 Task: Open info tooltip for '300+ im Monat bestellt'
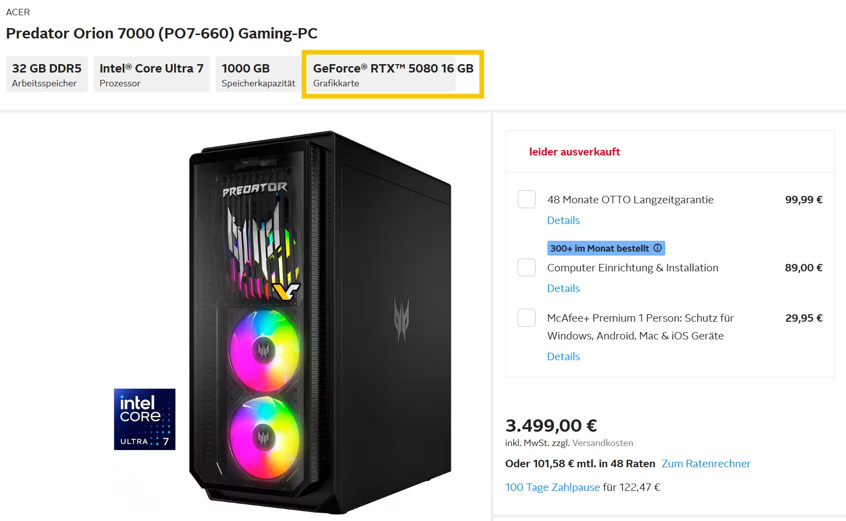coord(657,248)
